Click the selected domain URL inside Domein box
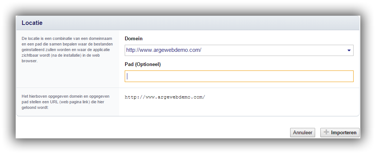The width and height of the screenshot is (376, 154). pos(164,50)
